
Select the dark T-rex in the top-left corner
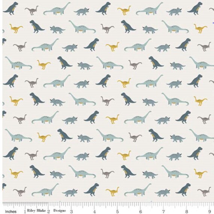point(11,8)
